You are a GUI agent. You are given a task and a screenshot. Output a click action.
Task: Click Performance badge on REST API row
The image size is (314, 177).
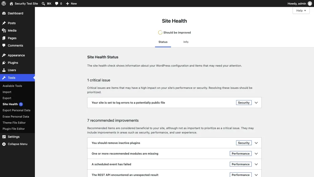point(240,175)
